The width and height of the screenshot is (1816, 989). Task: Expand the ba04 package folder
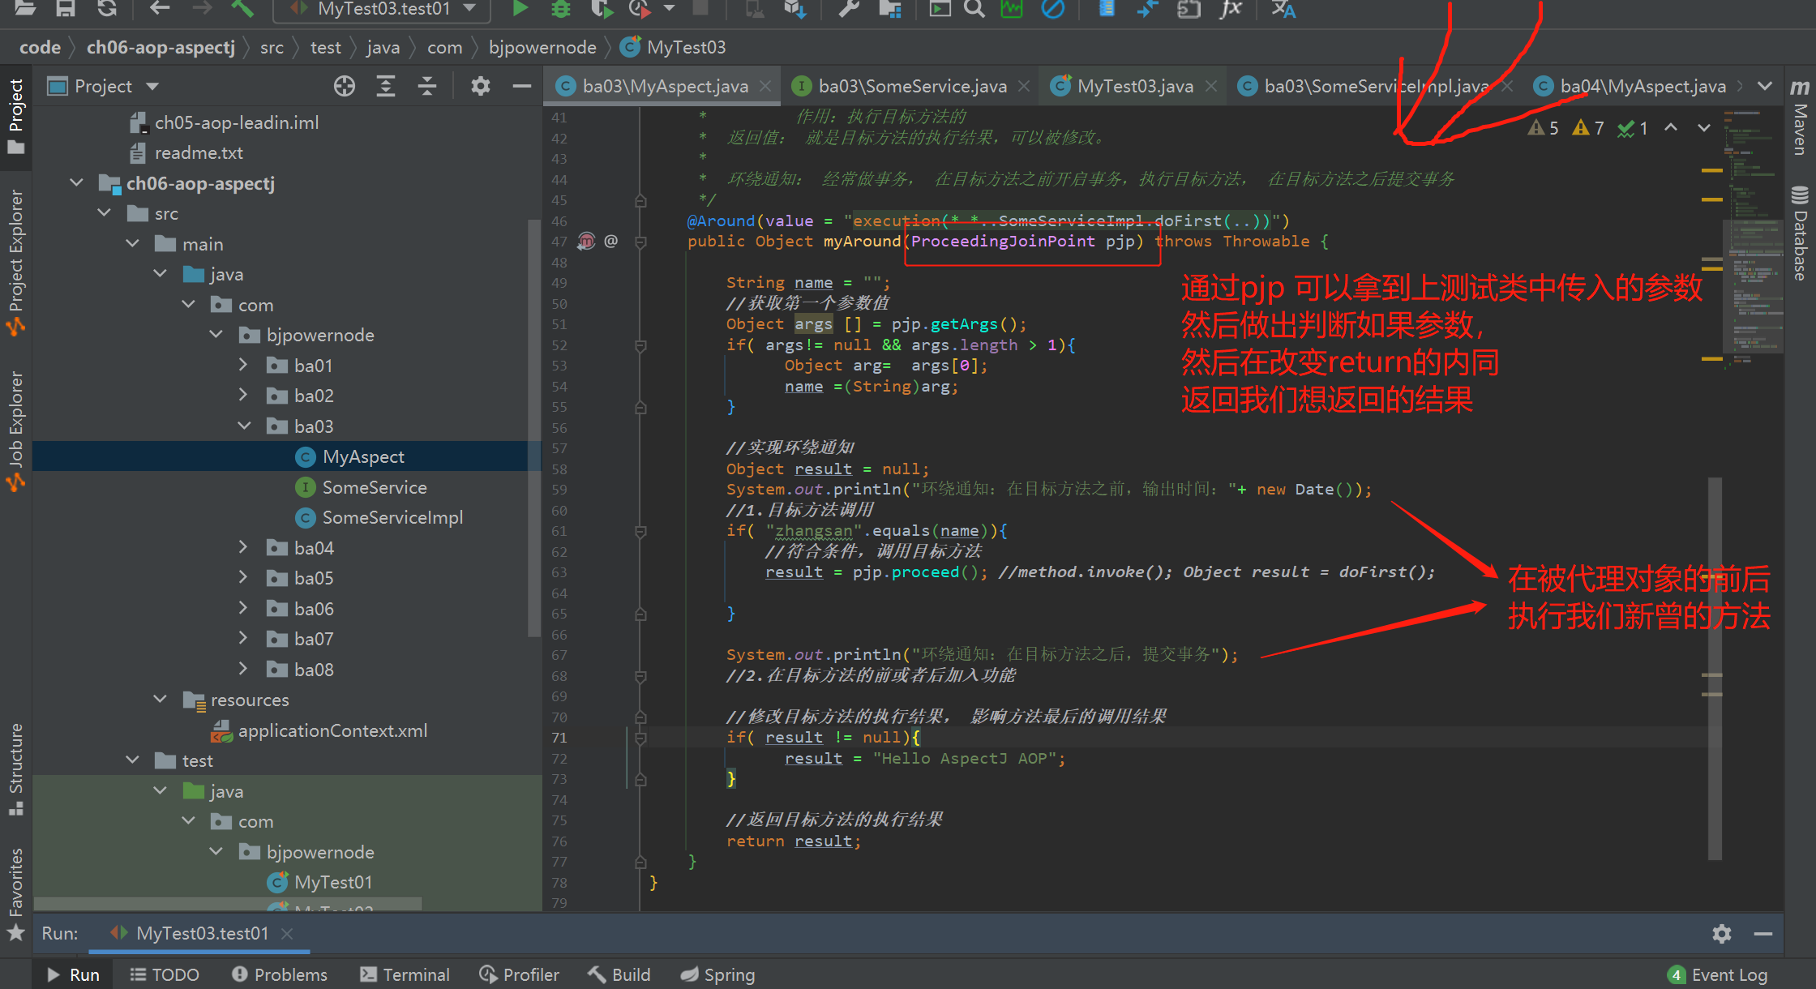(x=242, y=548)
